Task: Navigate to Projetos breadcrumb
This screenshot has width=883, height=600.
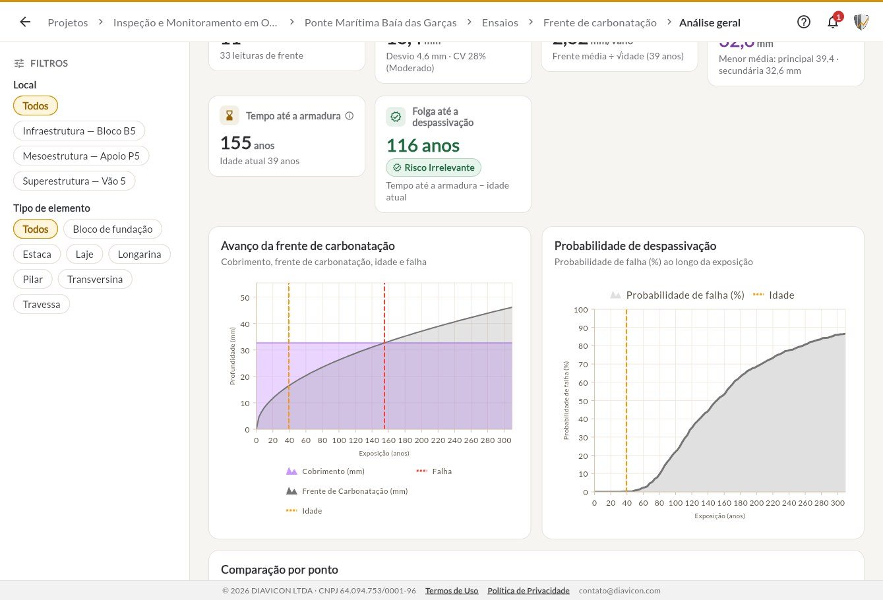Action: (68, 22)
